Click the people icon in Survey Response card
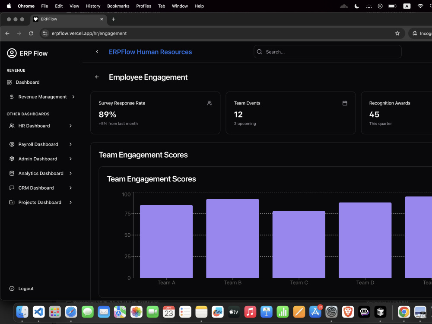Viewport: 432px width, 324px height. click(x=210, y=103)
